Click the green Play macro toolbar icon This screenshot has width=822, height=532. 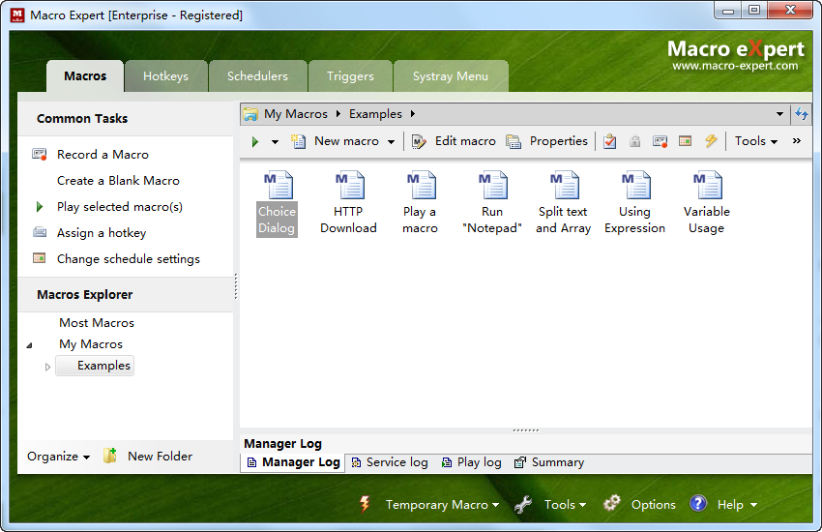tap(255, 141)
